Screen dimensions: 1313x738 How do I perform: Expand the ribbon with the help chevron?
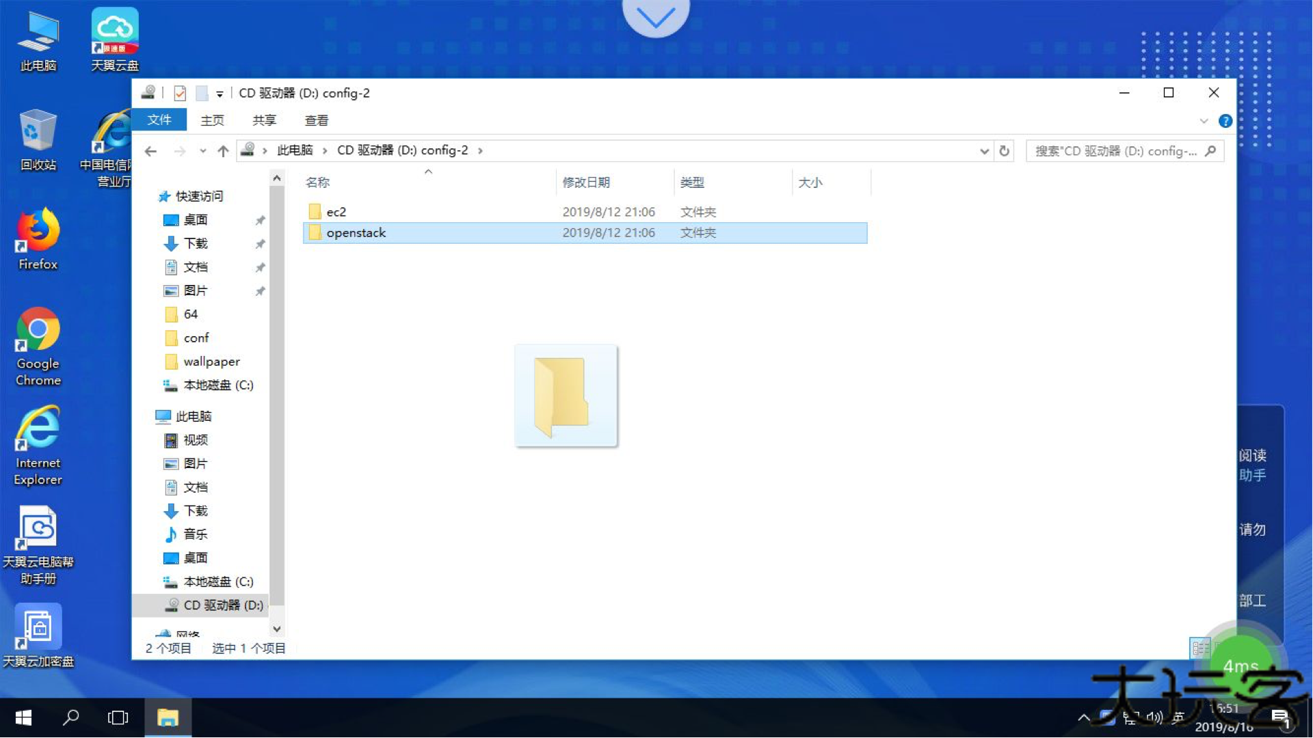(1205, 120)
